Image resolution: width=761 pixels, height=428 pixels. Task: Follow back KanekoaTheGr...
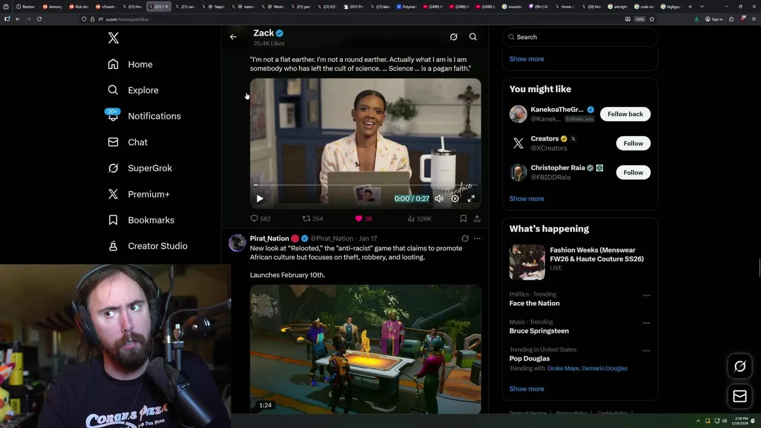pos(625,114)
